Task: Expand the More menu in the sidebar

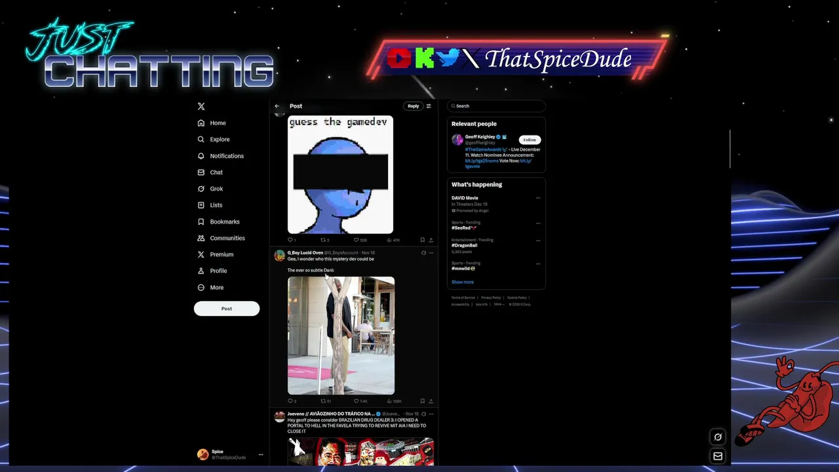Action: (210, 287)
